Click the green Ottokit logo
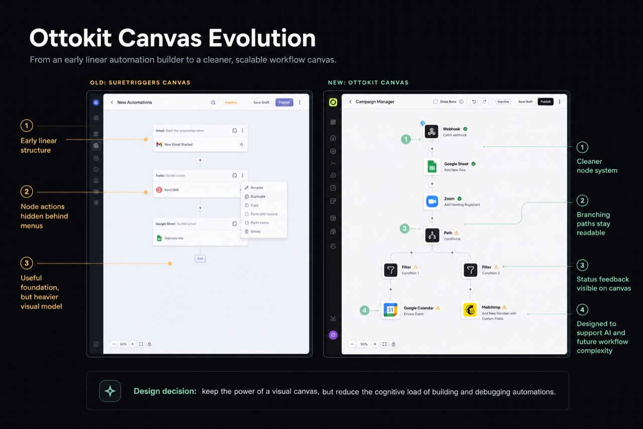 click(x=333, y=102)
